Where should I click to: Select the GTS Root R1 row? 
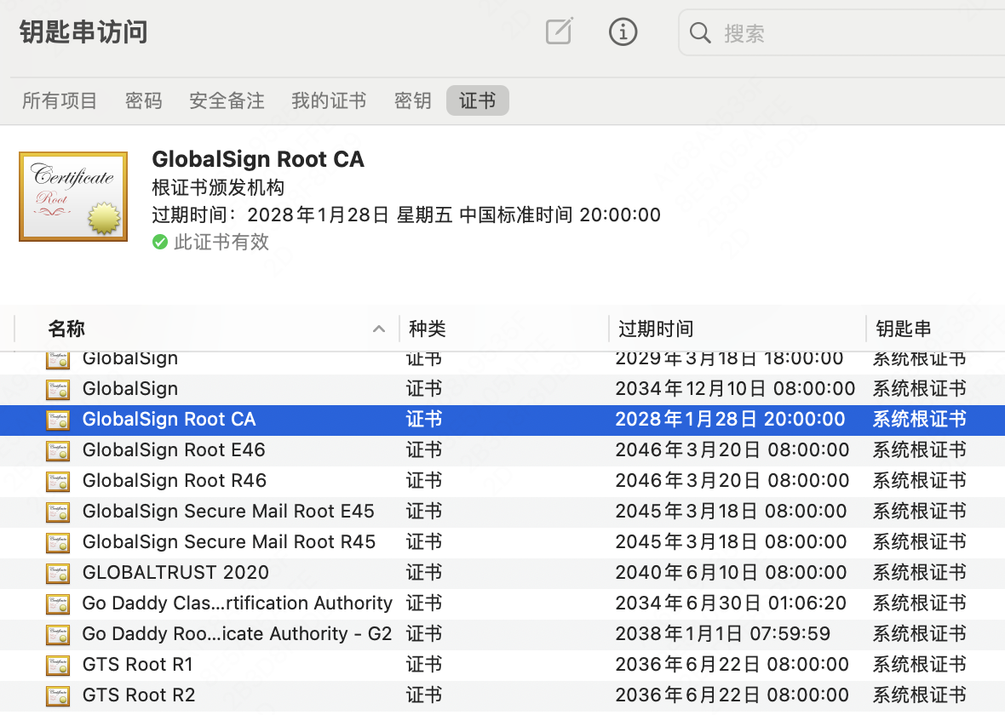click(x=502, y=666)
